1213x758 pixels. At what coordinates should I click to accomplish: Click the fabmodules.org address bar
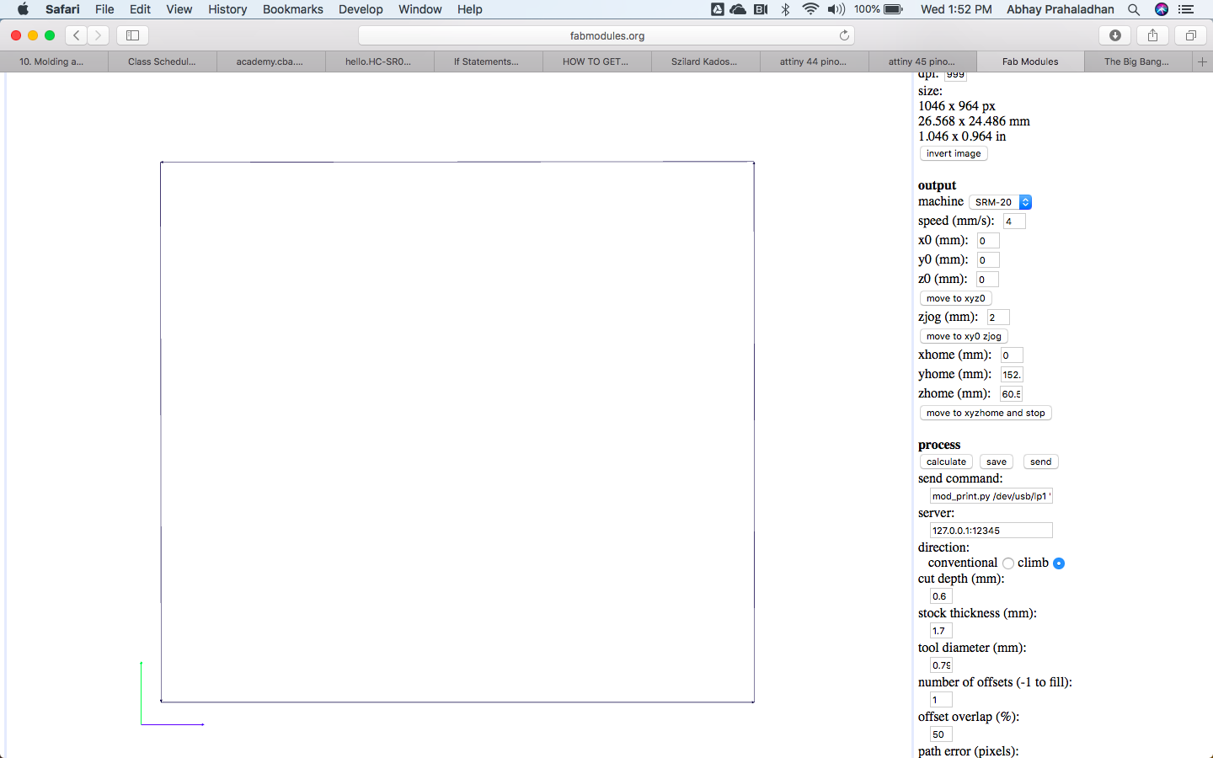click(x=606, y=35)
